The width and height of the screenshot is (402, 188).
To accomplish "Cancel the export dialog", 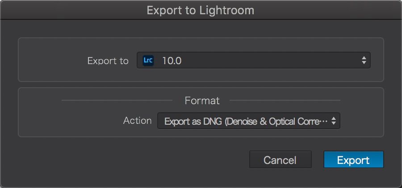I will coord(280,160).
